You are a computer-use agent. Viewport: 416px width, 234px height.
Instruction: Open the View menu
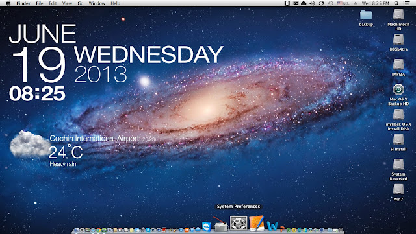(67, 3)
